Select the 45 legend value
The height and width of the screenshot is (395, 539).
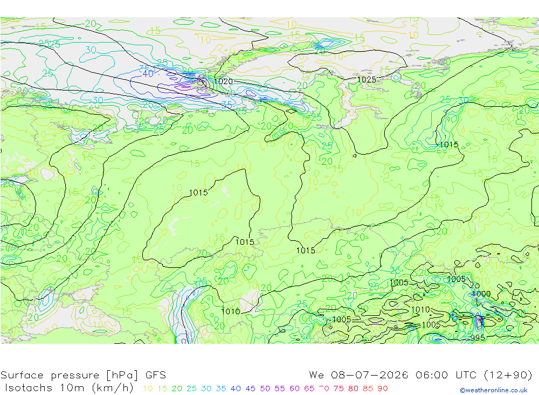pos(250,389)
